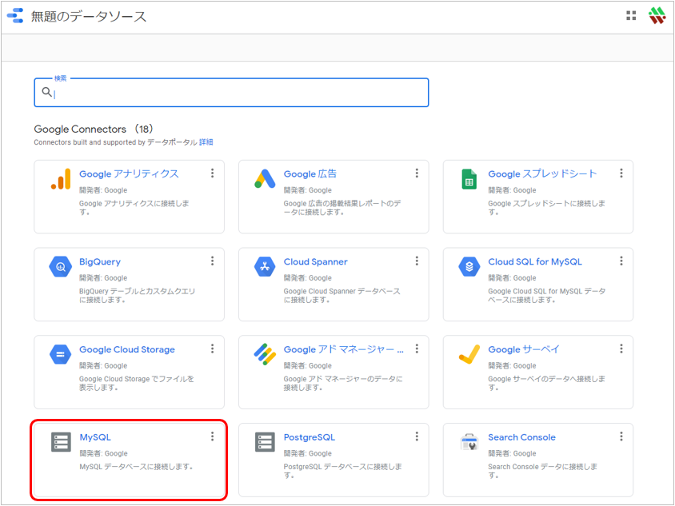675x506 pixels.
Task: Click the MySQL database icon
Action: tap(61, 442)
